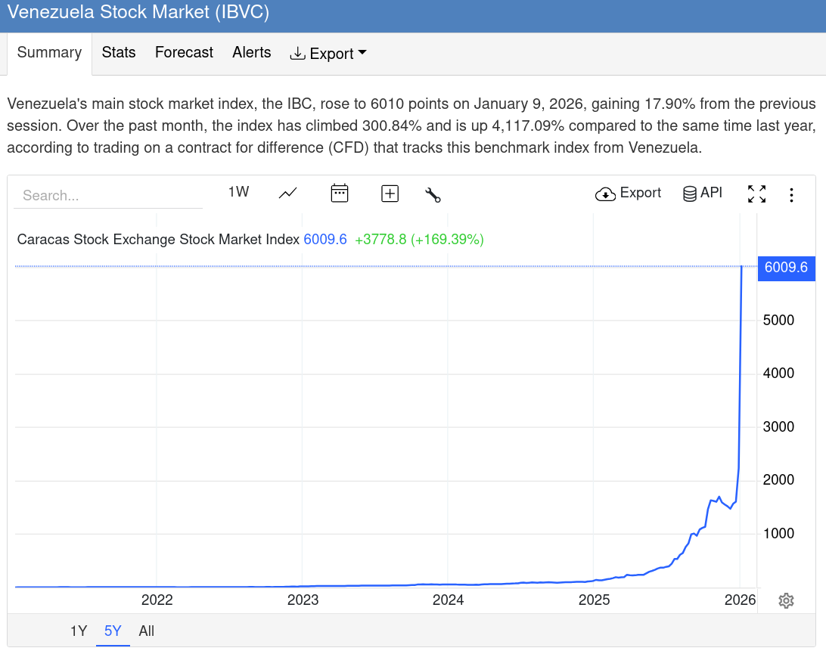Image resolution: width=826 pixels, height=651 pixels.
Task: Select the All time range
Action: coord(147,631)
